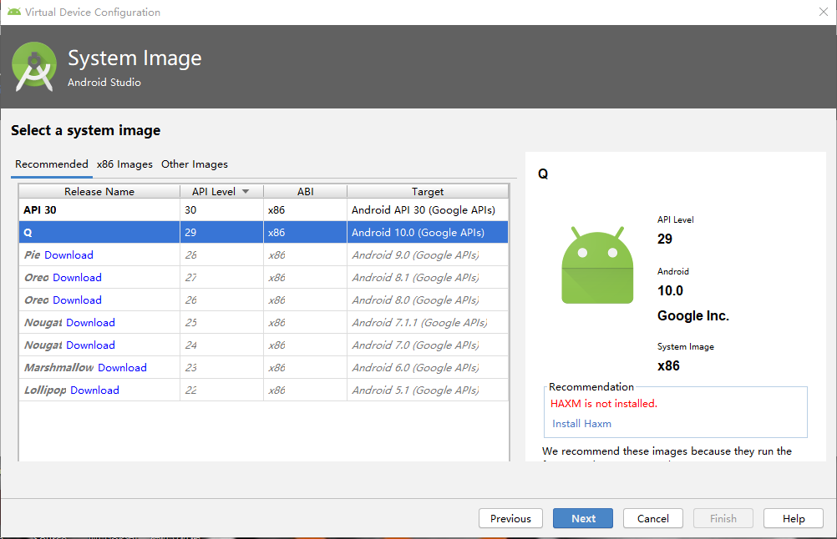Switch to x86 Images tab
This screenshot has width=837, height=539.
click(124, 164)
